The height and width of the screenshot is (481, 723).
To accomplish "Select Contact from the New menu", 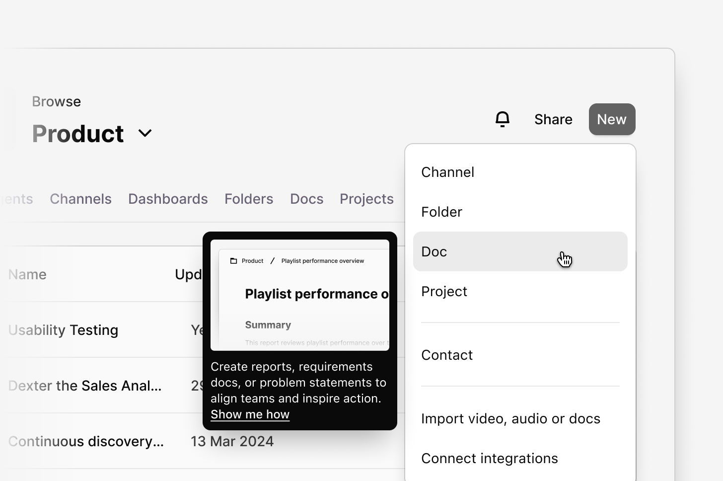I will tap(446, 355).
